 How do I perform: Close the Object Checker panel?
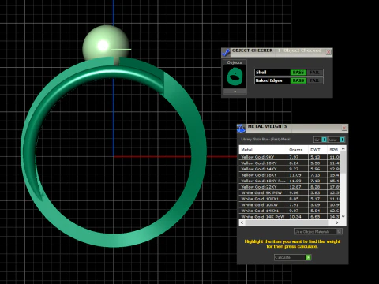point(328,52)
